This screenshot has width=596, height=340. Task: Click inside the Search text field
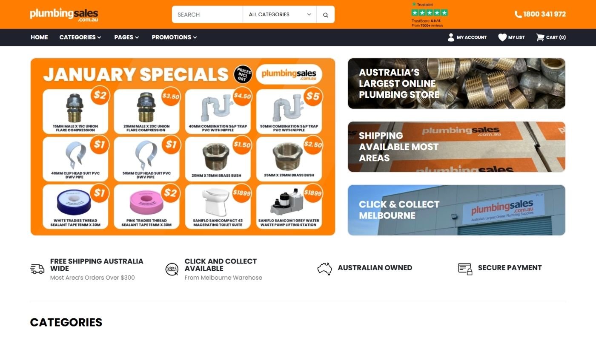point(207,14)
